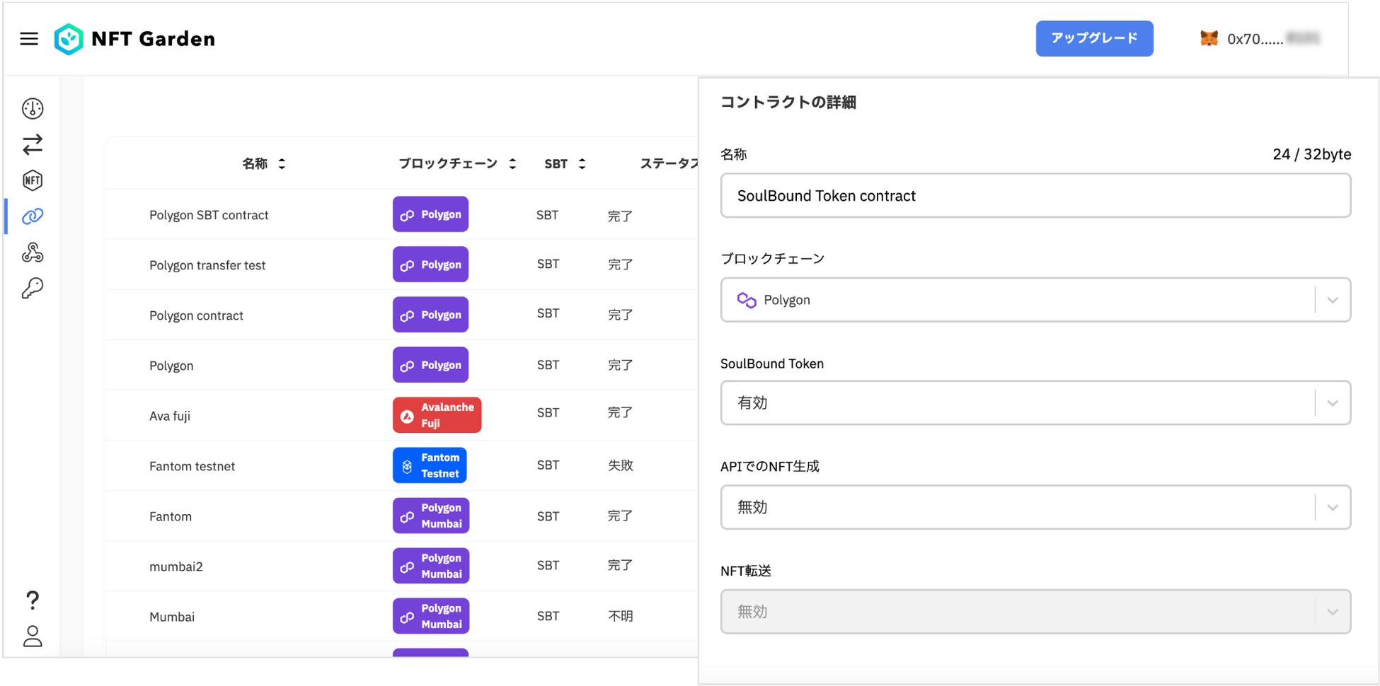Screen dimensions: 1380x686
Task: Open the hamburger menu
Action: click(29, 39)
